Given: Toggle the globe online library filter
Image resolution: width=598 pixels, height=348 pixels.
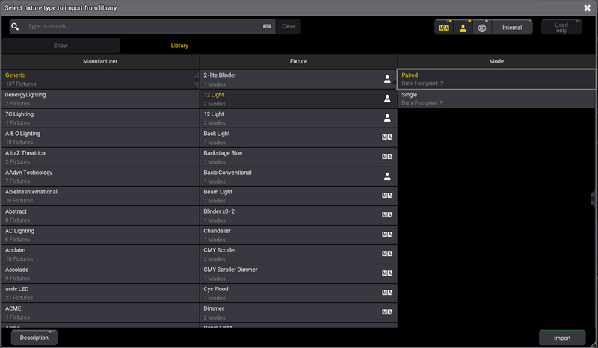Looking at the screenshot, I should [x=482, y=28].
